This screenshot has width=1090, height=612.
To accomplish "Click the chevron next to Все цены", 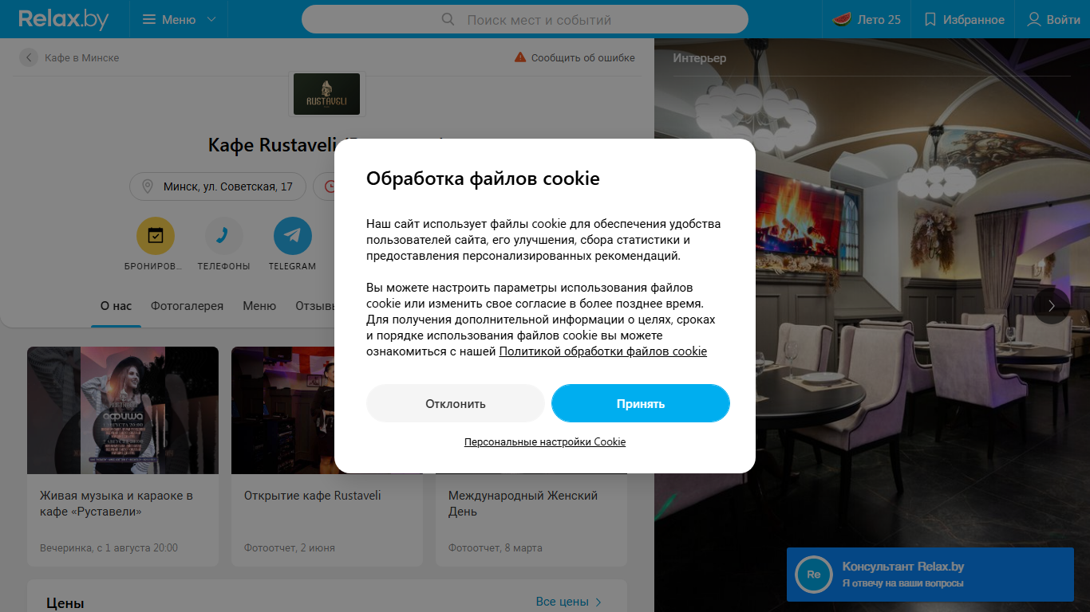I will pos(598,602).
